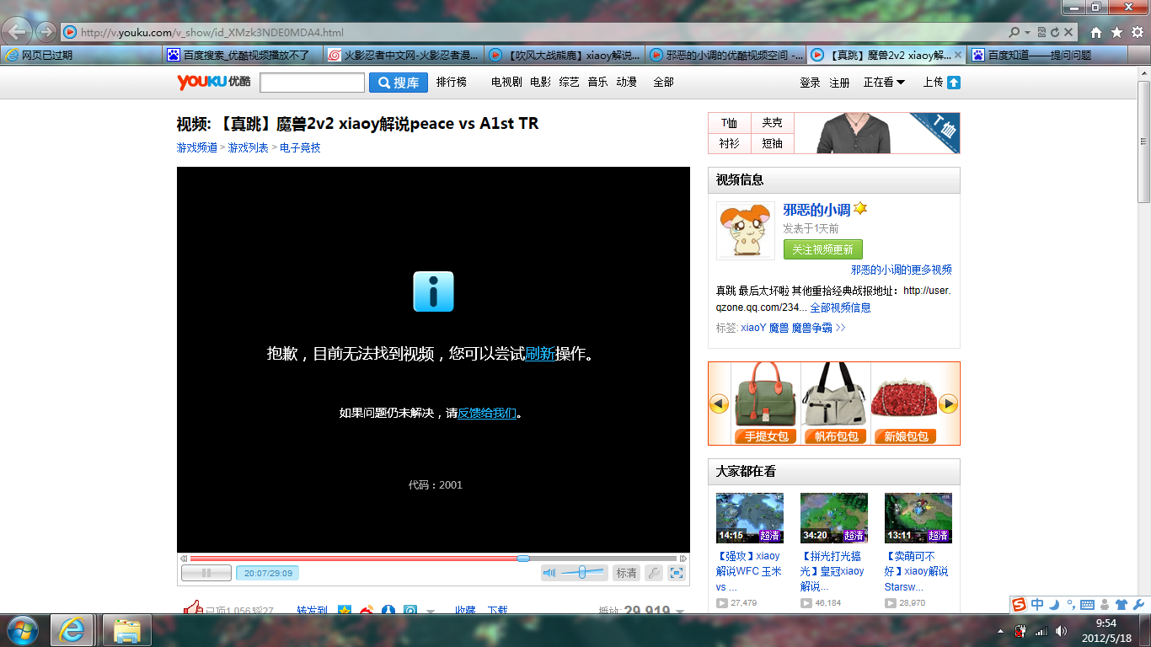Open the 电影 channel link

pos(540,83)
